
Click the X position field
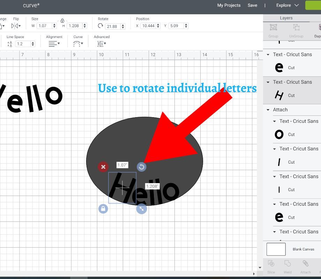point(148,26)
